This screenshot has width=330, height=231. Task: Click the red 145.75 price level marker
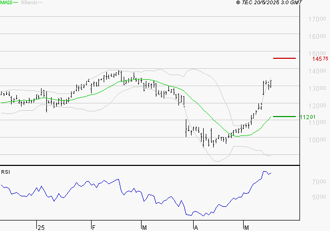point(285,58)
